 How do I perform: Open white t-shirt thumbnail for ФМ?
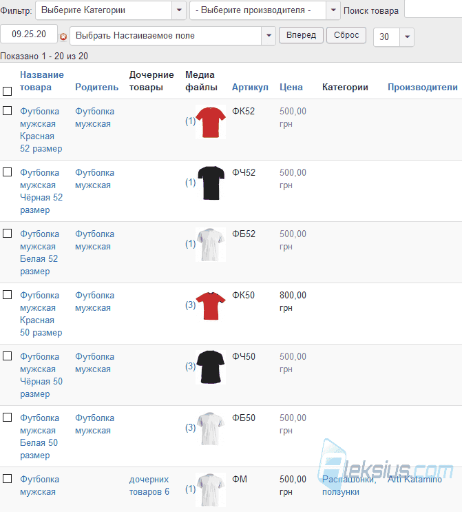pos(211,490)
